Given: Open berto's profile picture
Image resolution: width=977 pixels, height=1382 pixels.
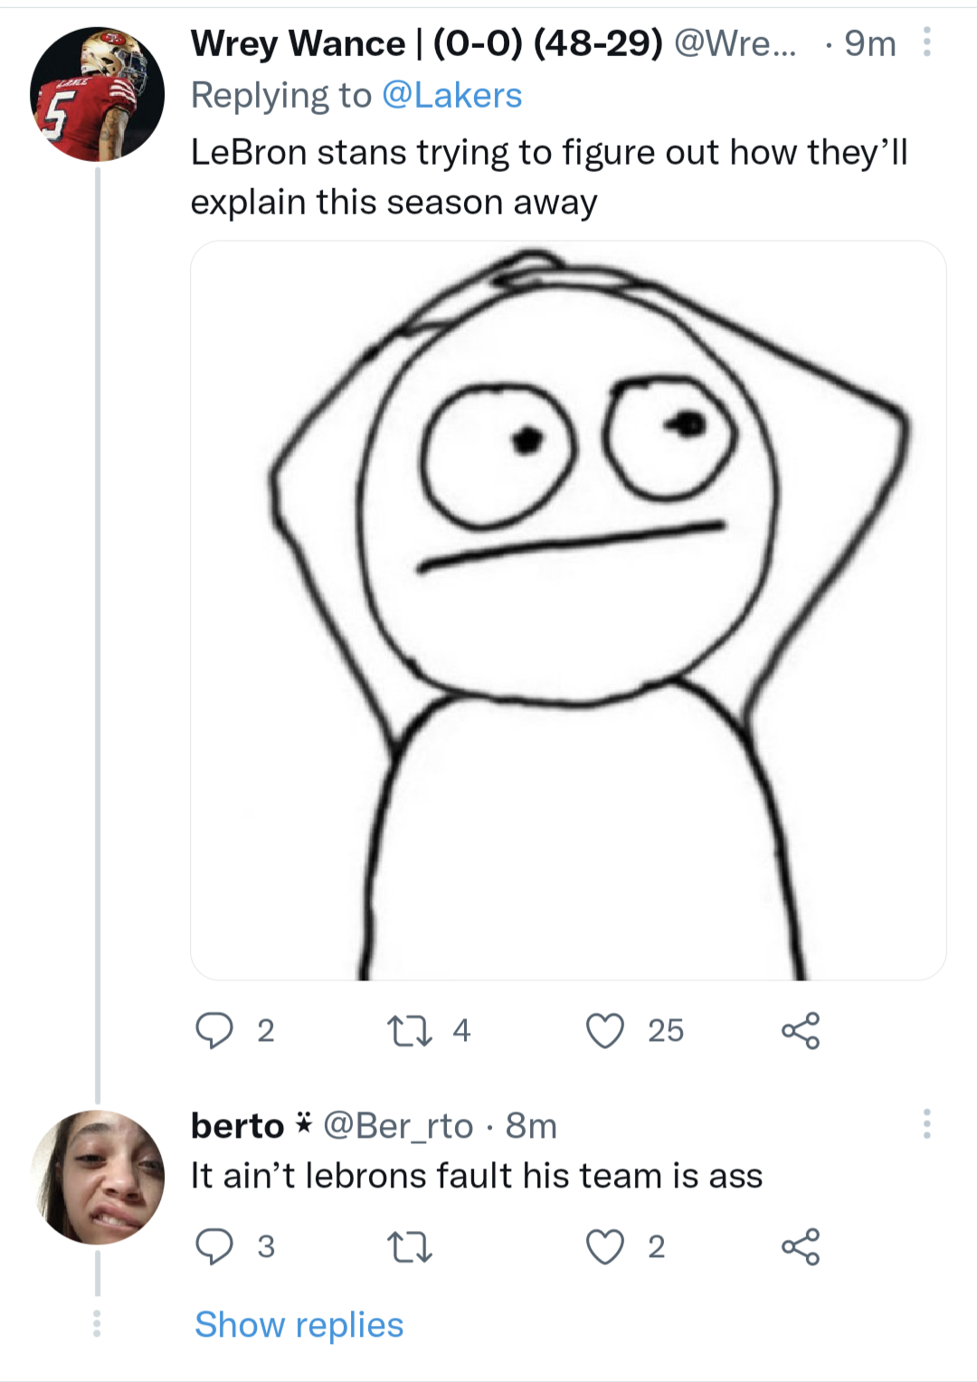Looking at the screenshot, I should click(98, 1178).
